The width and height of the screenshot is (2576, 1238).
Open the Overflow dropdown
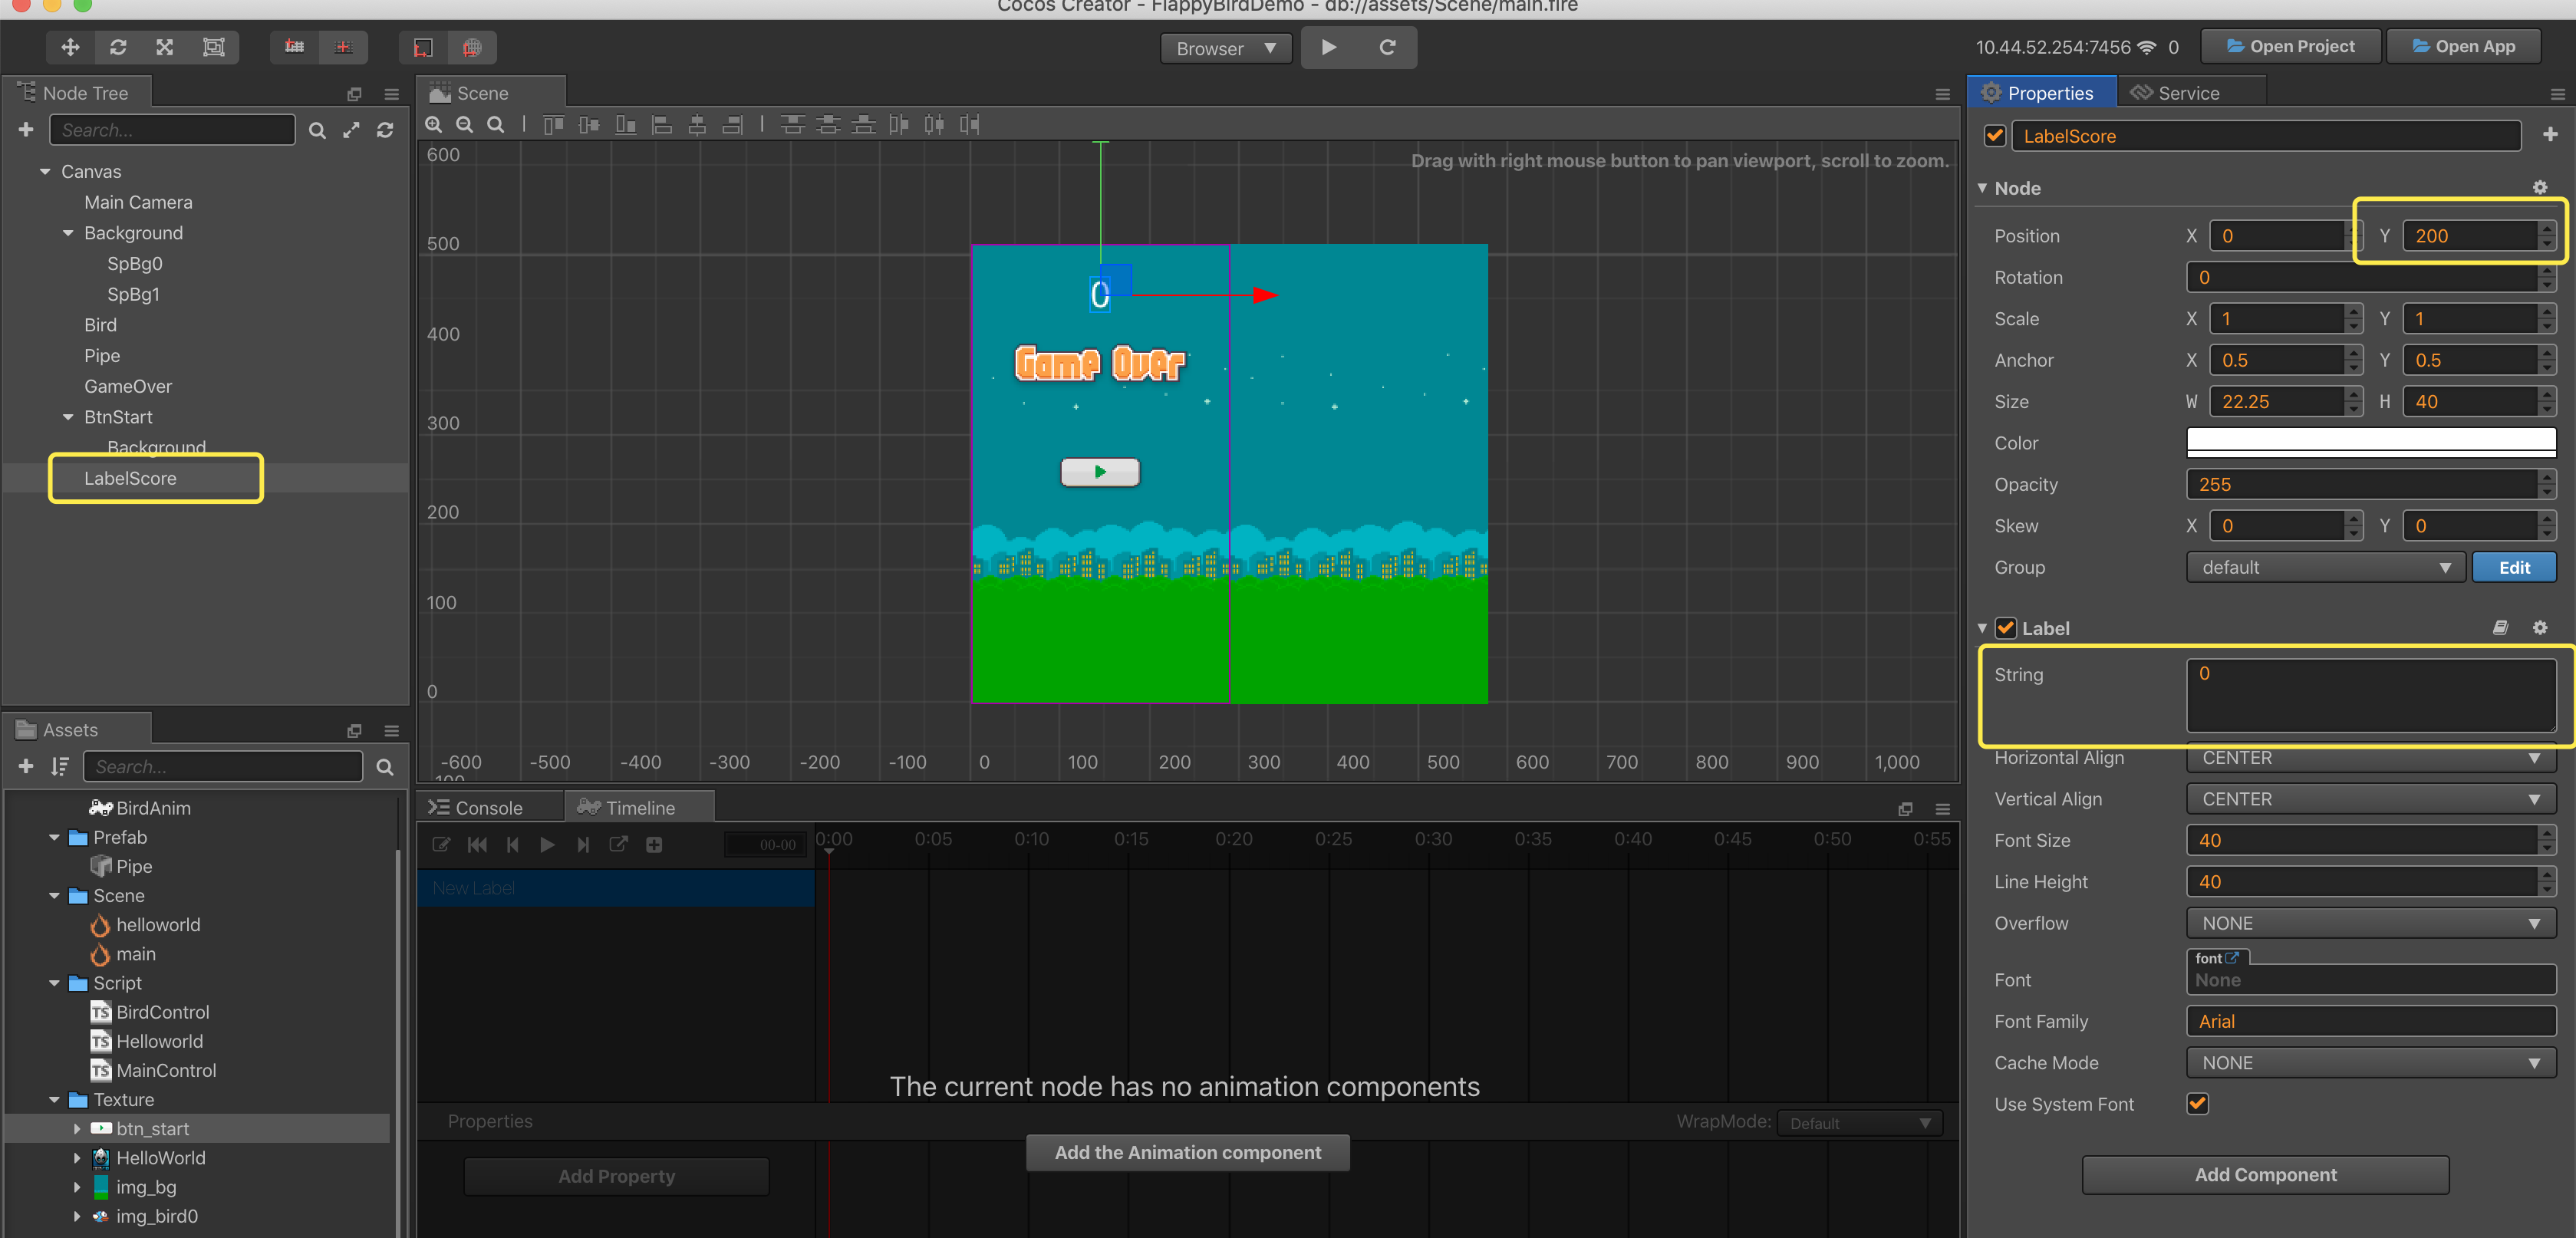click(2371, 923)
